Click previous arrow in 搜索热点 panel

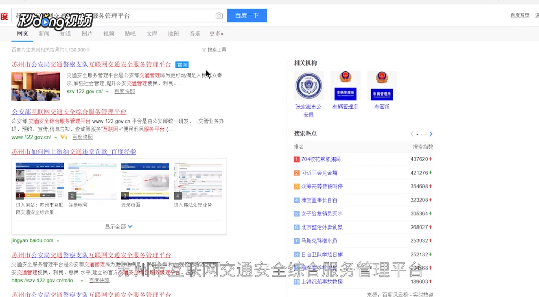tap(412, 134)
